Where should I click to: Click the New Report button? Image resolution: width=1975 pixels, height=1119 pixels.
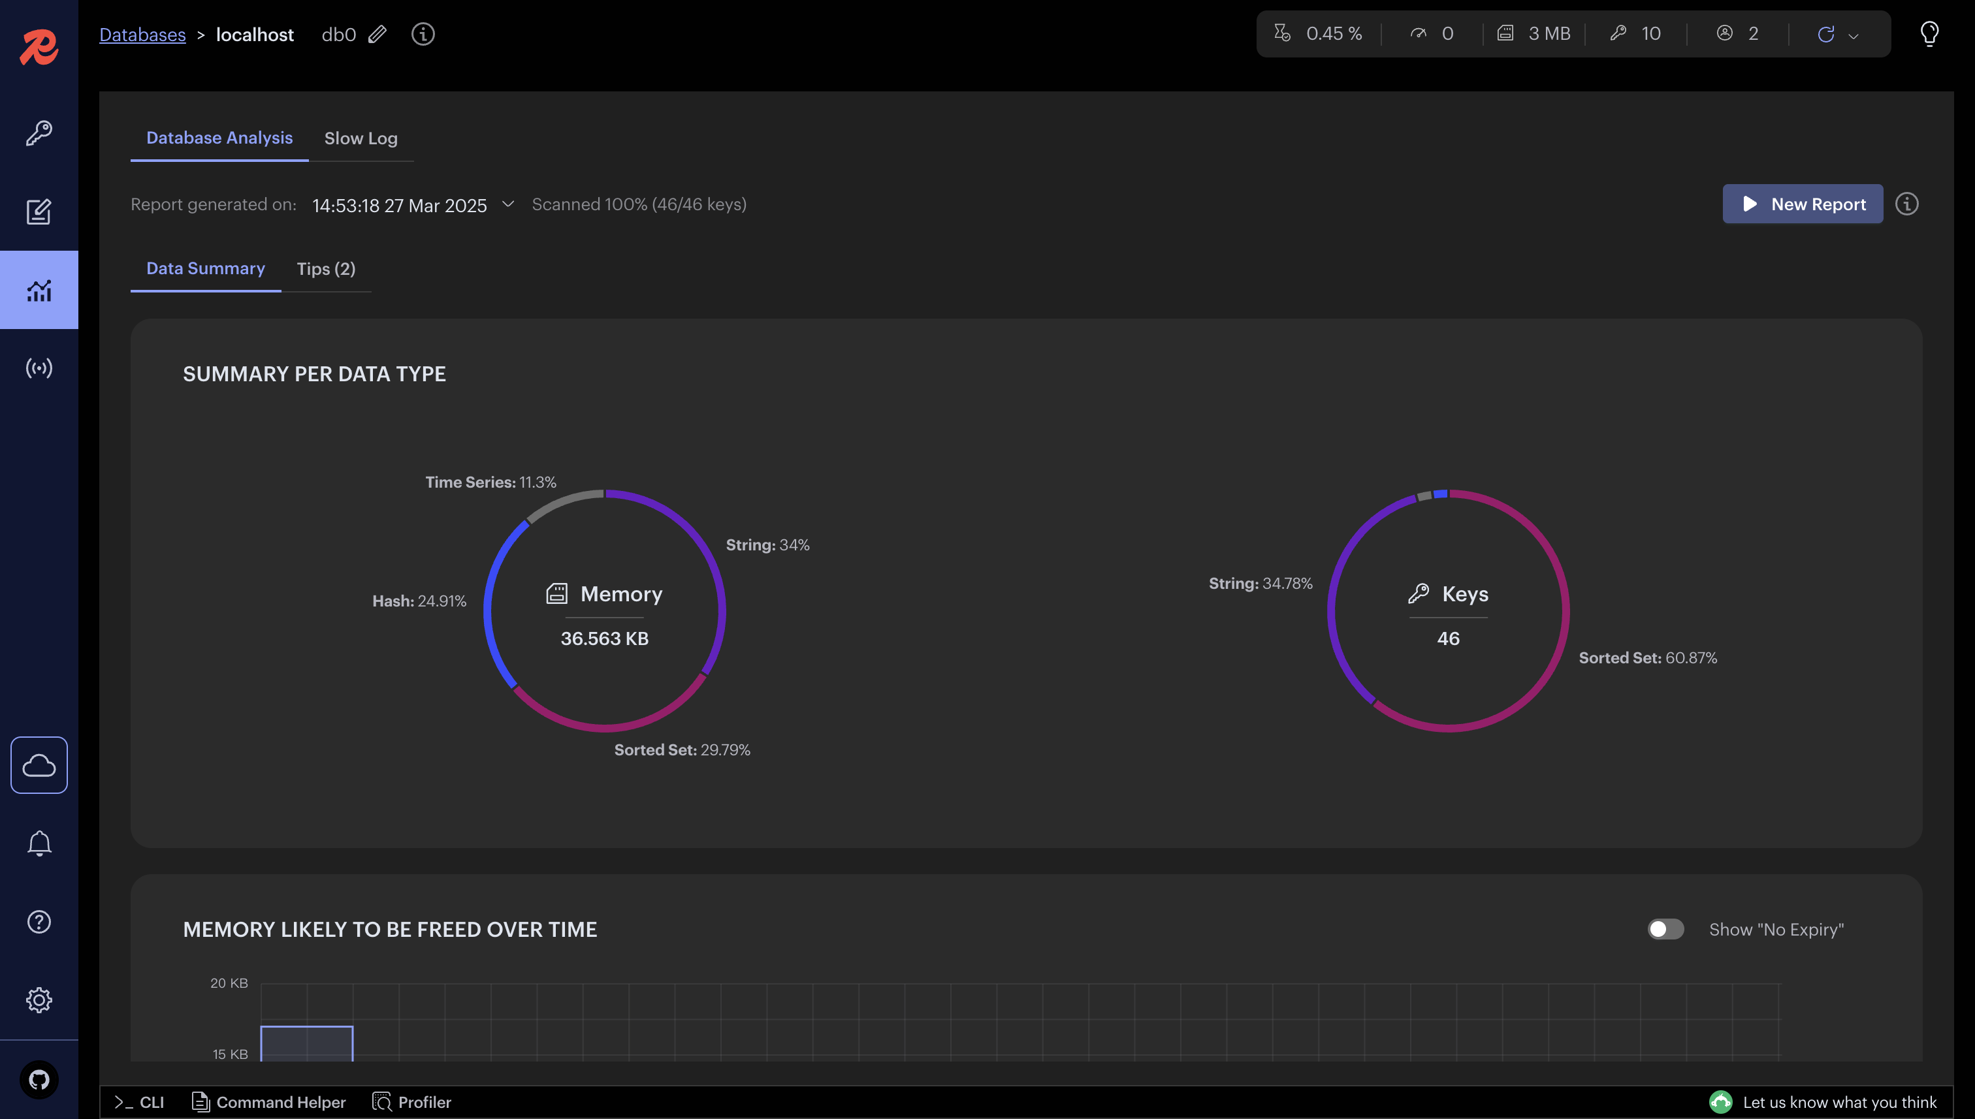1802,204
